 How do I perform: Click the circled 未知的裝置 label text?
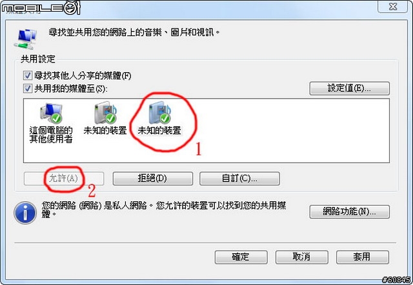point(159,130)
